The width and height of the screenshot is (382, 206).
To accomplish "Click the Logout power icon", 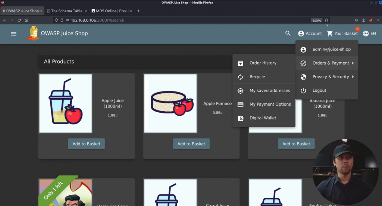I will (x=303, y=91).
